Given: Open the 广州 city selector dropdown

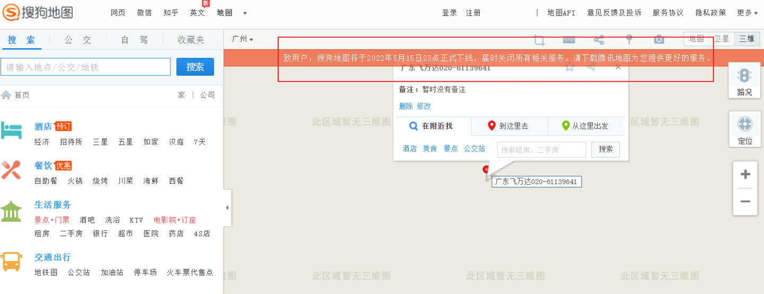Looking at the screenshot, I should (x=242, y=39).
